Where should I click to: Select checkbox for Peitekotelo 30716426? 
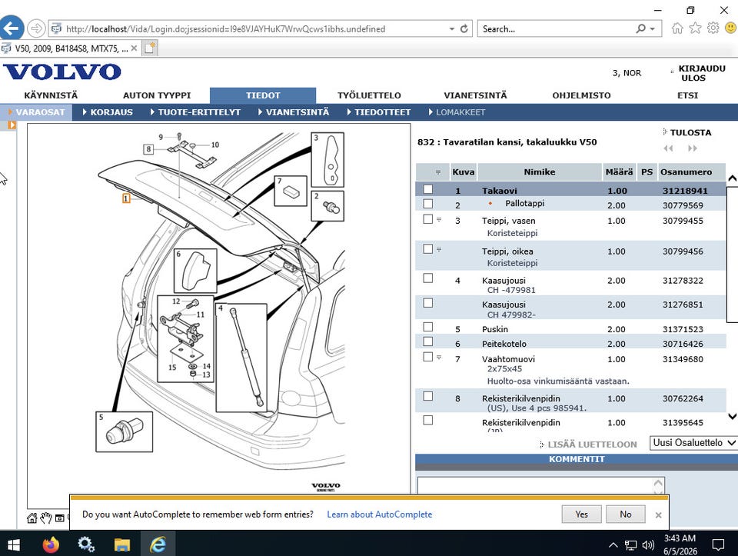tap(428, 341)
